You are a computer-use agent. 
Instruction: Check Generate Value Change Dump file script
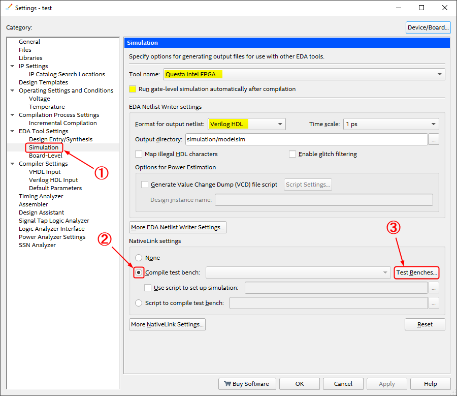145,185
